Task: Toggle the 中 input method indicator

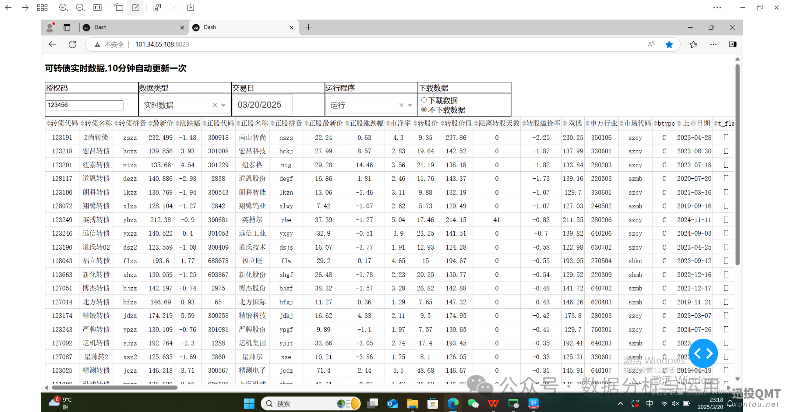Action: (650, 403)
